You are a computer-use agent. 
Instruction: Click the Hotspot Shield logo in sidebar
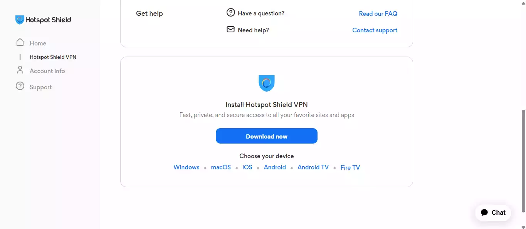(43, 20)
